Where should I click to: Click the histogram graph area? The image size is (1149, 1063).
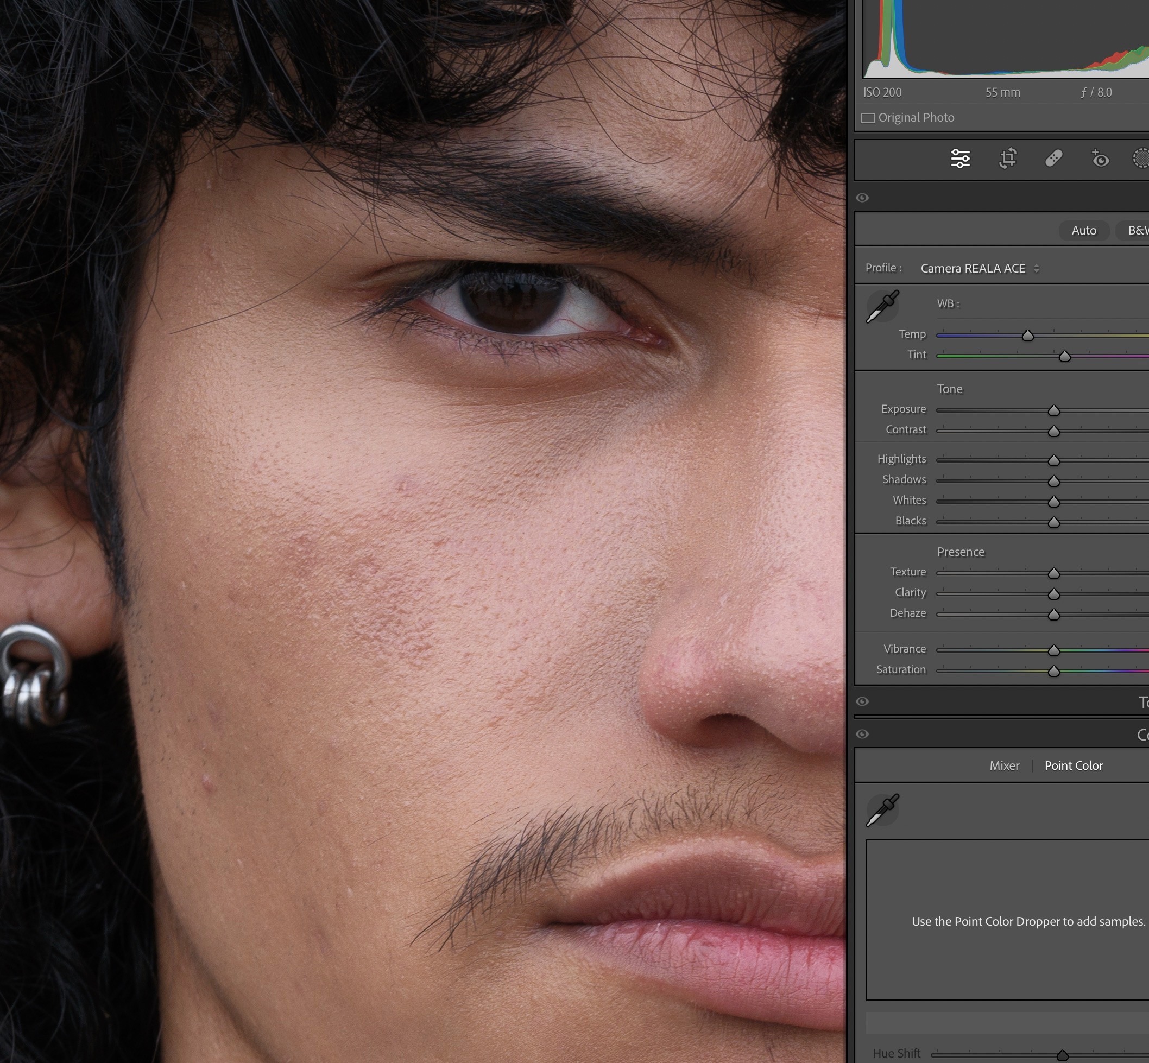1007,40
